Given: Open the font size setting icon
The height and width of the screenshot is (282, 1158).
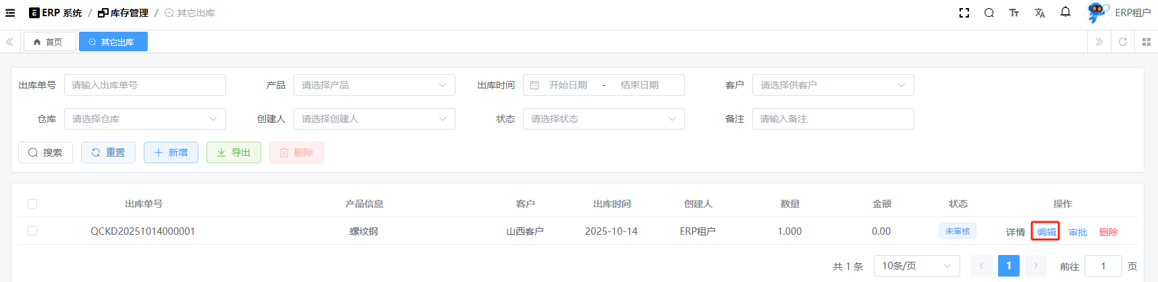Looking at the screenshot, I should point(1014,13).
